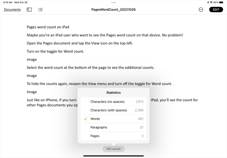
Task: Select Pages statistic
Action: click(113, 136)
